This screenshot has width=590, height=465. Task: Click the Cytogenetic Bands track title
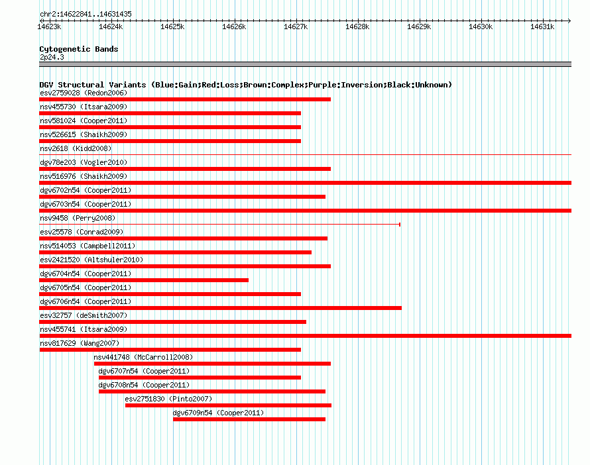(79, 49)
